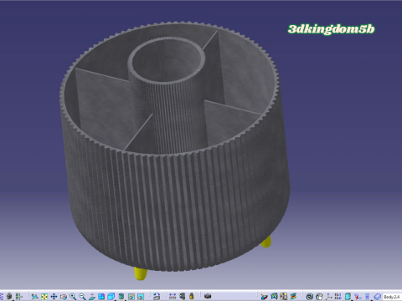Click the Update All spiral icon
This screenshot has height=301, width=402.
pos(309,297)
